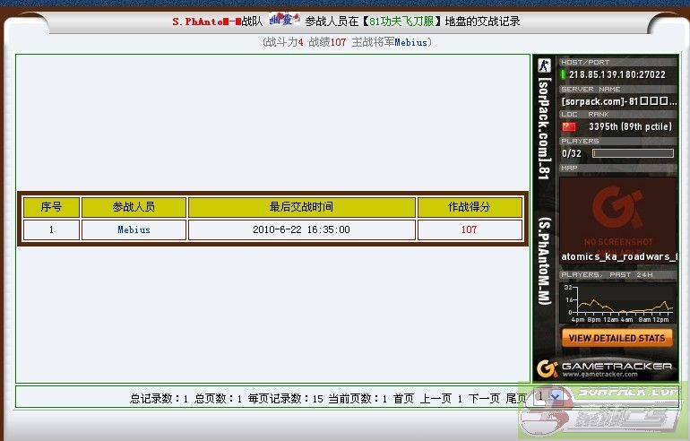
Task: Go to 下一页 (next page)
Action: [484, 399]
